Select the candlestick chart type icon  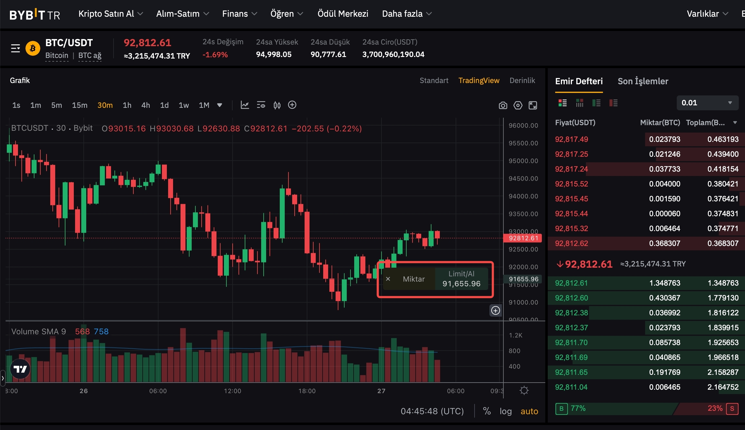(x=277, y=105)
